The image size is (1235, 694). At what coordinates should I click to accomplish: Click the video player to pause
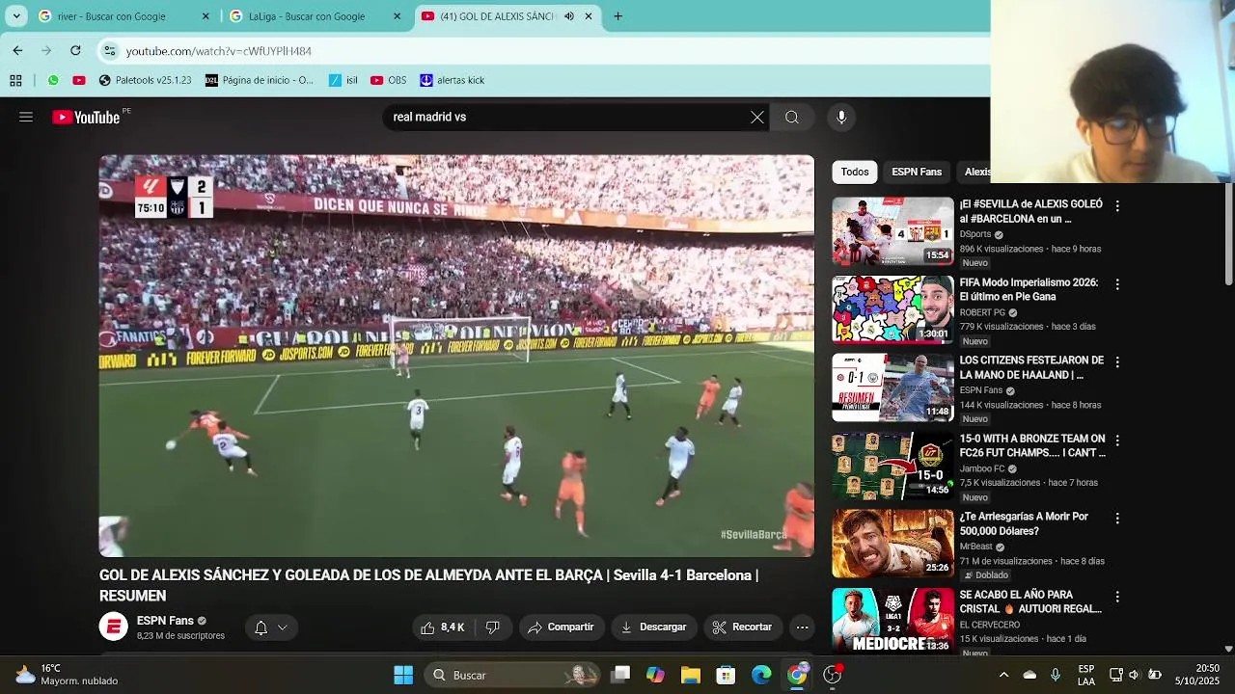click(x=456, y=356)
